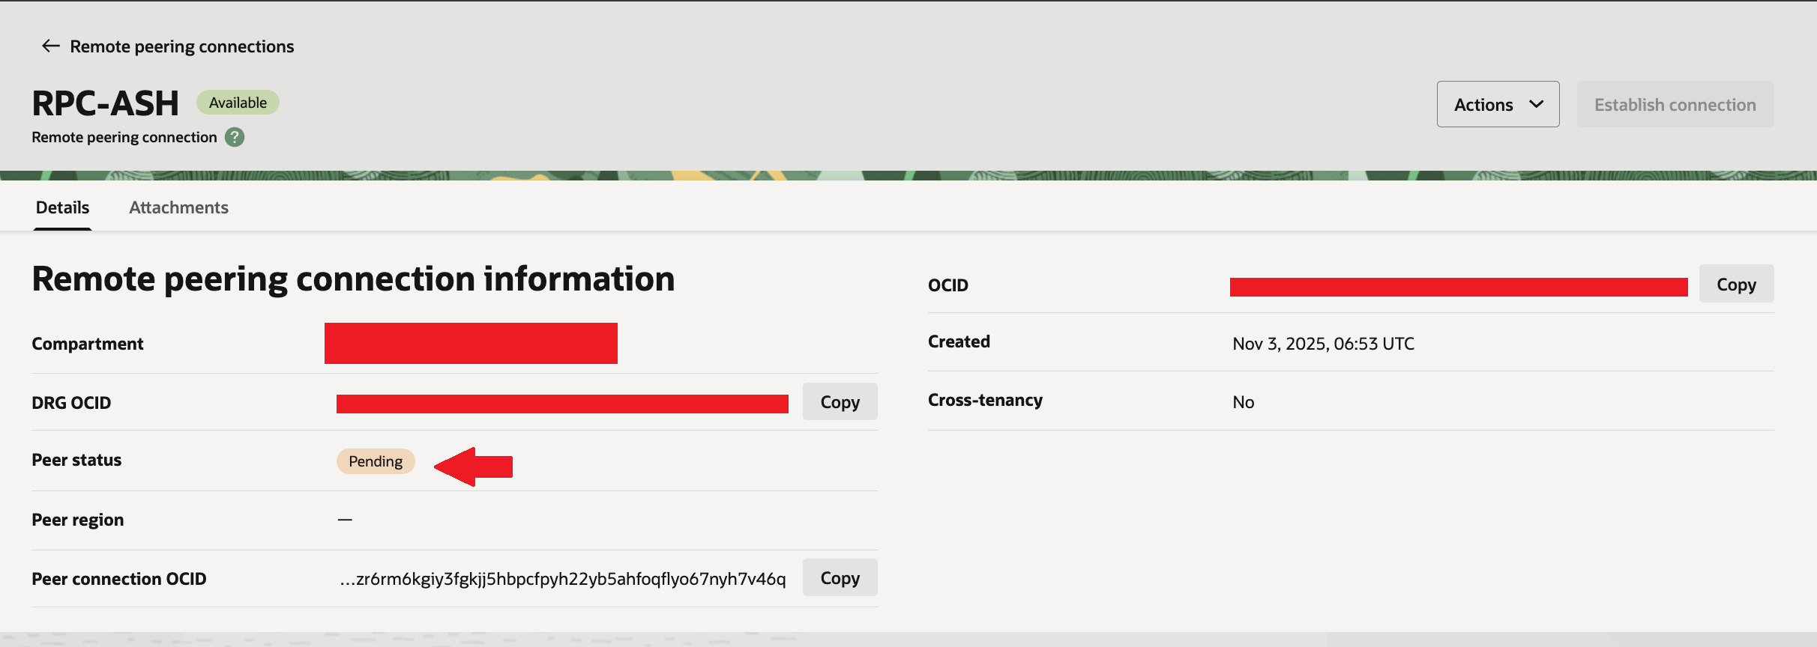Image resolution: width=1817 pixels, height=647 pixels.
Task: Open the help question mark icon
Action: (235, 138)
